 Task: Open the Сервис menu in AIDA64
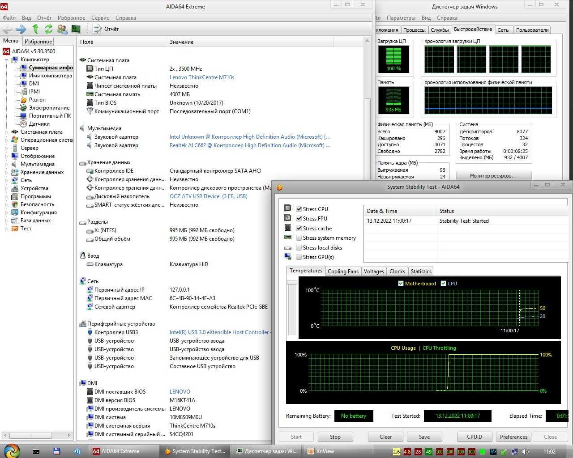[x=100, y=18]
